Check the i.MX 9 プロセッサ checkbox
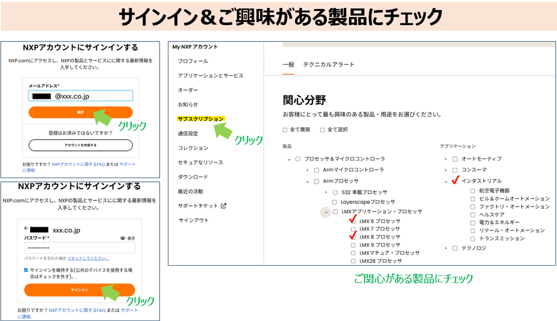 tap(353, 245)
